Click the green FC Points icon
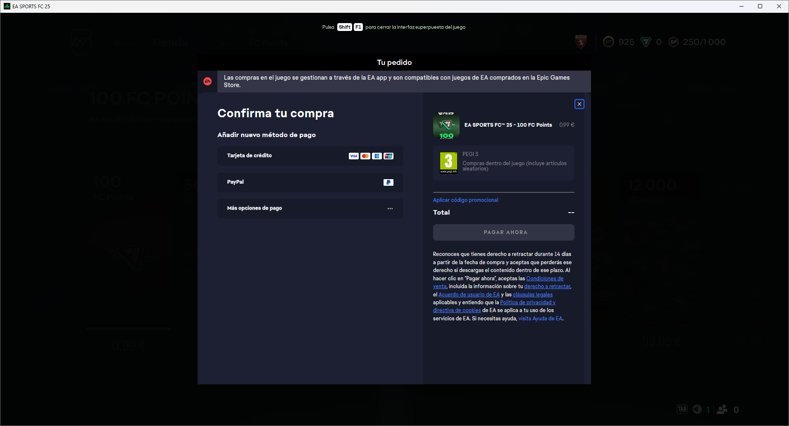The width and height of the screenshot is (789, 426). click(645, 42)
